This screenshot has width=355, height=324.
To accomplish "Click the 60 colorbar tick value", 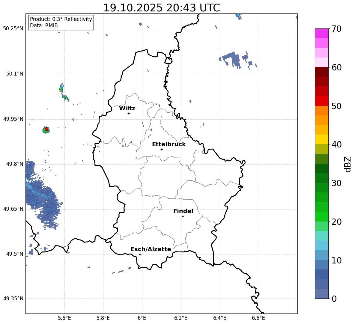I will click(336, 67).
